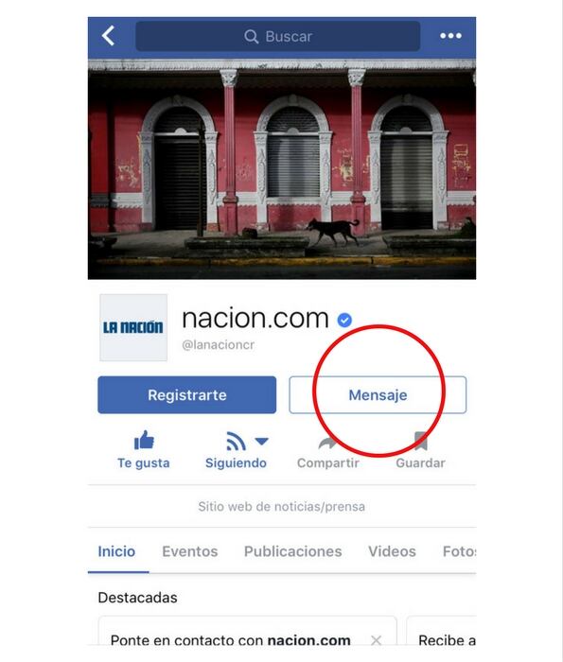Switch to the Publicaciones tab
563x662 pixels.
pos(293,551)
